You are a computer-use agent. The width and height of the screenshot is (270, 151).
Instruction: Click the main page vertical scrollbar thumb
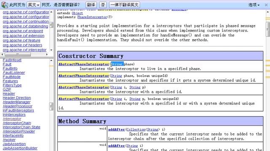tap(268, 29)
